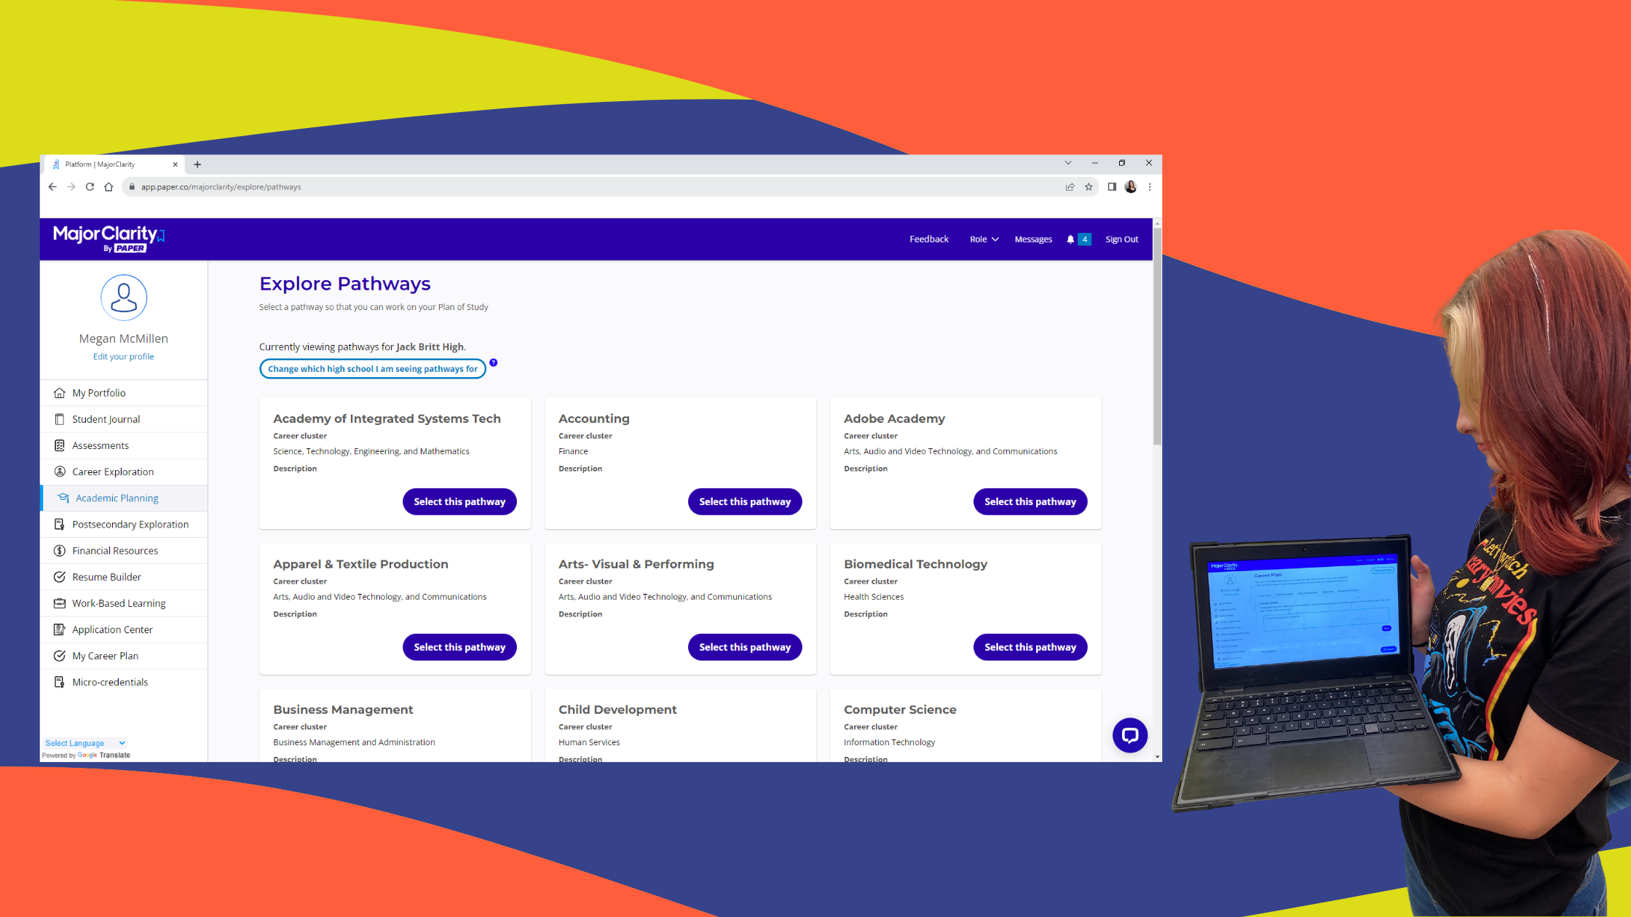This screenshot has height=917, width=1631.
Task: Open the Resume Builder tool
Action: click(x=106, y=576)
